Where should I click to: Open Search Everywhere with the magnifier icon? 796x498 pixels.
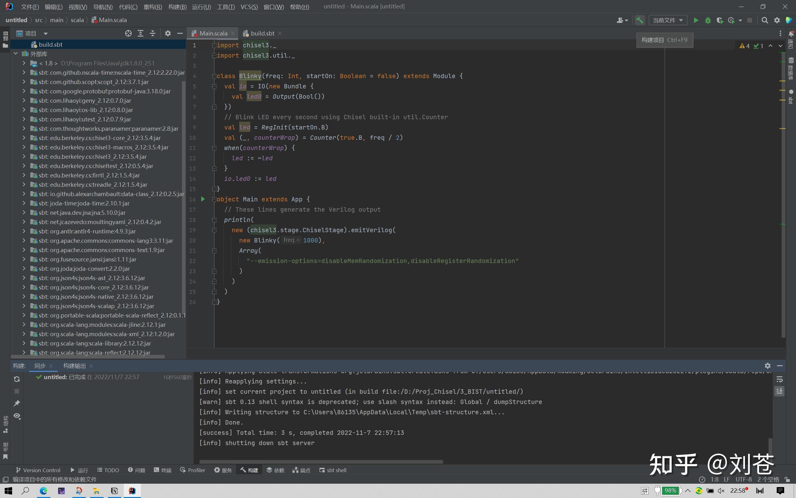click(765, 20)
